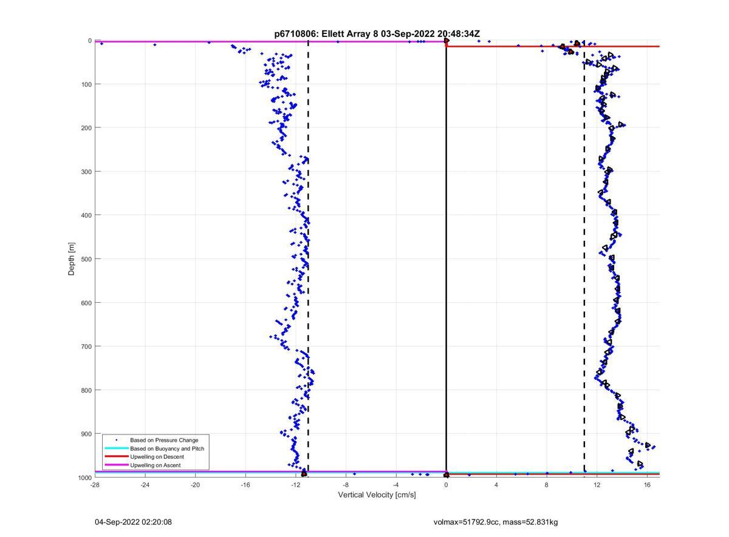Image resolution: width=729 pixels, height=537 pixels.
Task: Click x-axis tick label '4'
Action: (496, 485)
